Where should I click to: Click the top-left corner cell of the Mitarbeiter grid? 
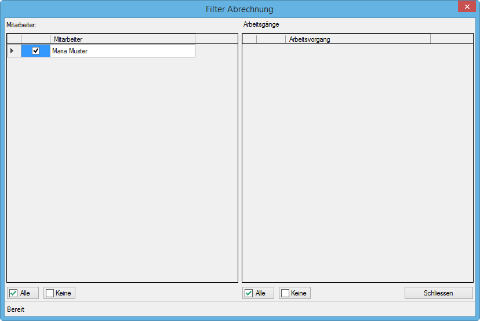(x=14, y=39)
